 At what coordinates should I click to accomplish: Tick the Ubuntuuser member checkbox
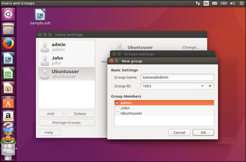point(117,113)
